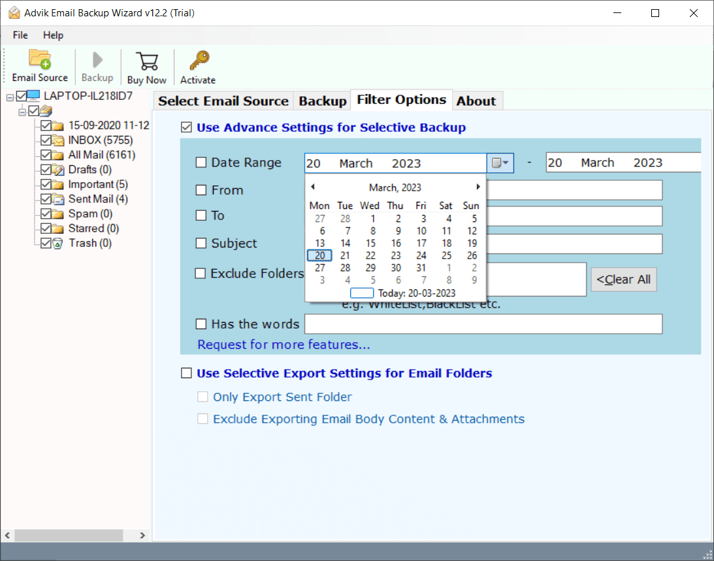This screenshot has width=714, height=561.
Task: Enable the Has the words checkbox
Action: [x=201, y=324]
